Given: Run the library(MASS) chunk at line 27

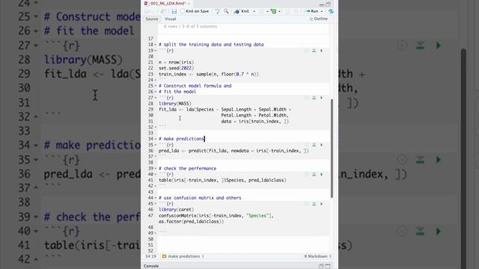Looking at the screenshot, I should [321, 98].
